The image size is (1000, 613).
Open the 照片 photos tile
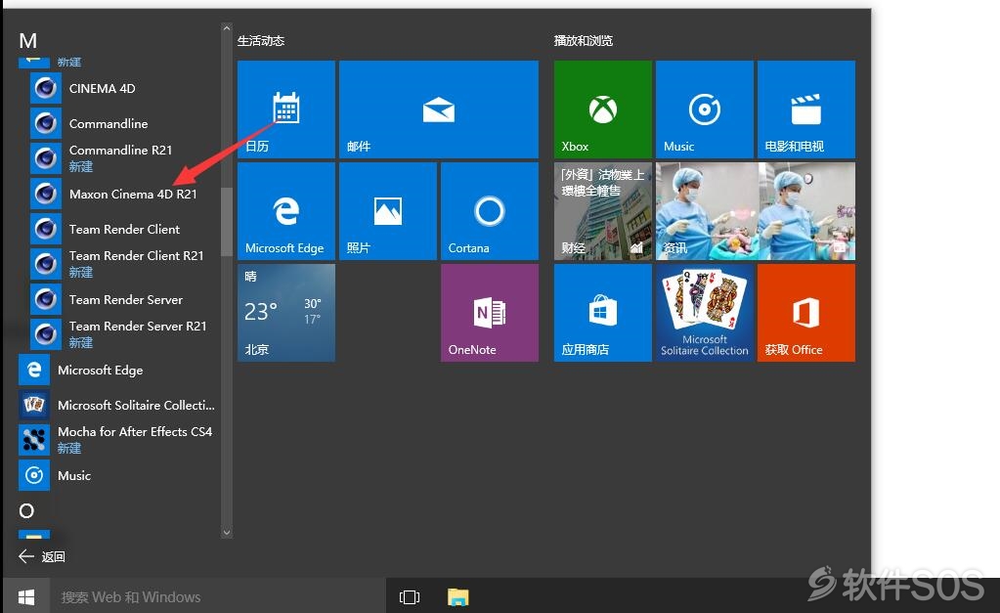coord(388,211)
